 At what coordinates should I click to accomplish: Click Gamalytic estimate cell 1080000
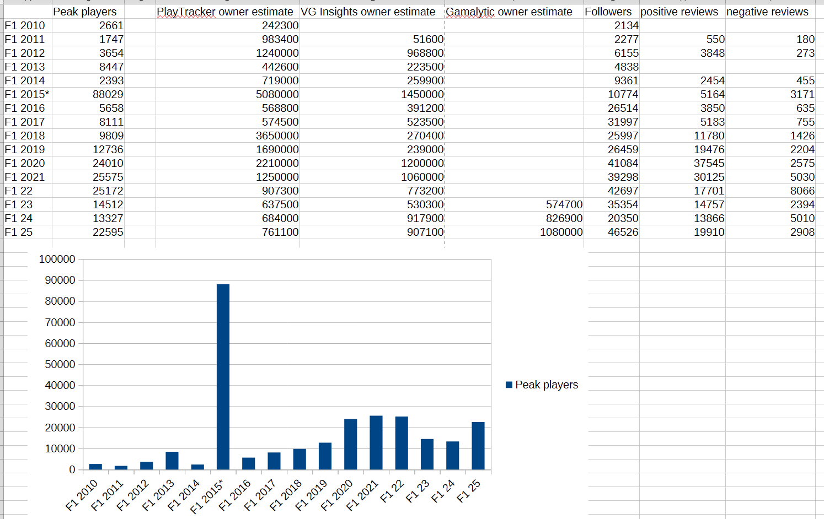514,232
